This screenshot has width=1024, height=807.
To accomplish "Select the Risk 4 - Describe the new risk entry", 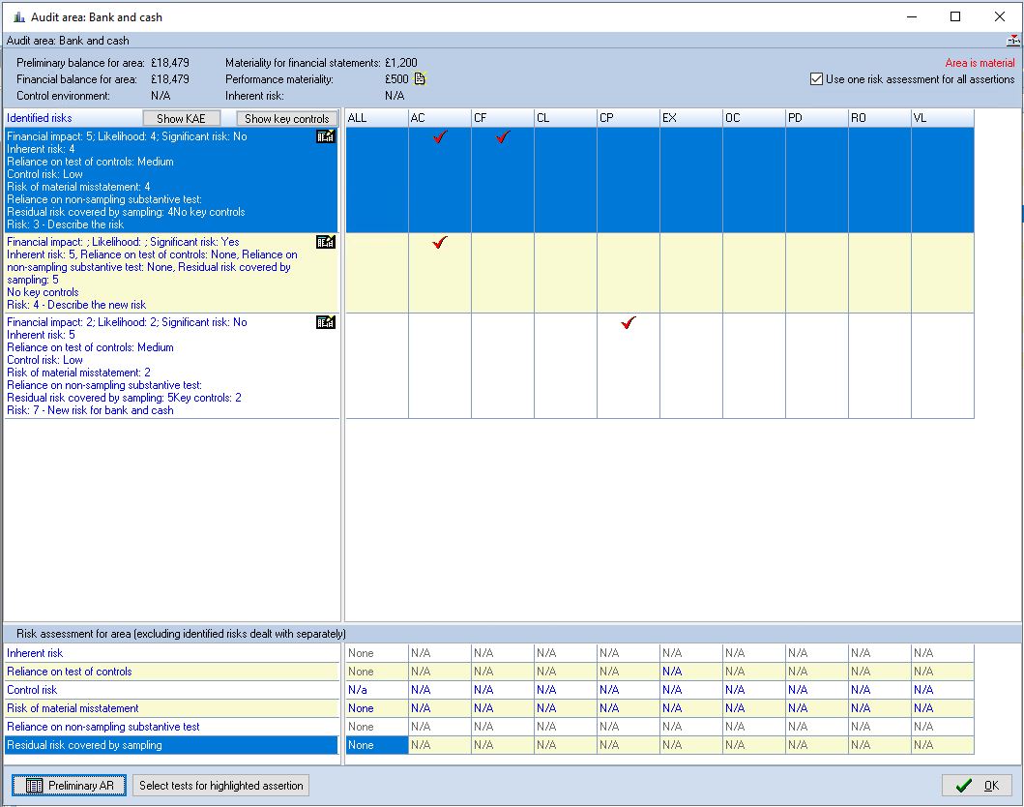I will tap(171, 273).
